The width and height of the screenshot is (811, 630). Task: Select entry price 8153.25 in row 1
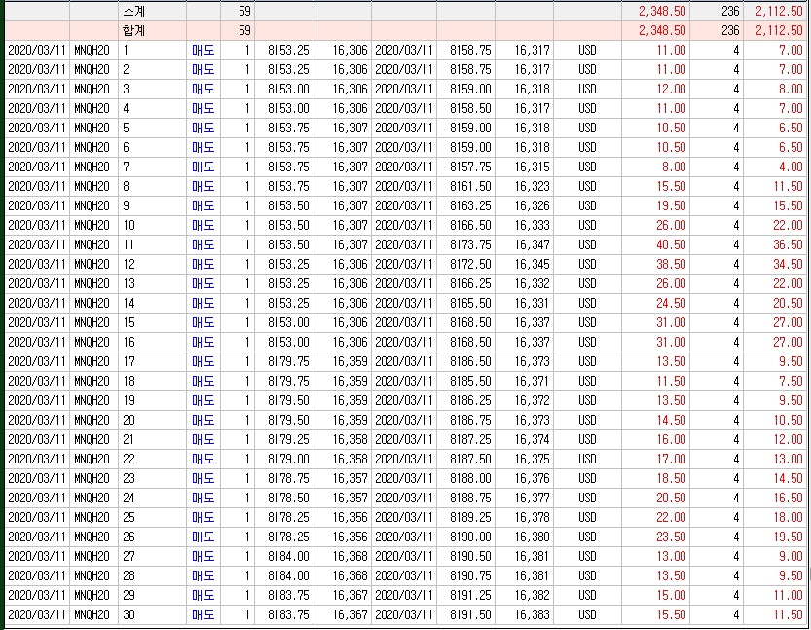coord(288,51)
